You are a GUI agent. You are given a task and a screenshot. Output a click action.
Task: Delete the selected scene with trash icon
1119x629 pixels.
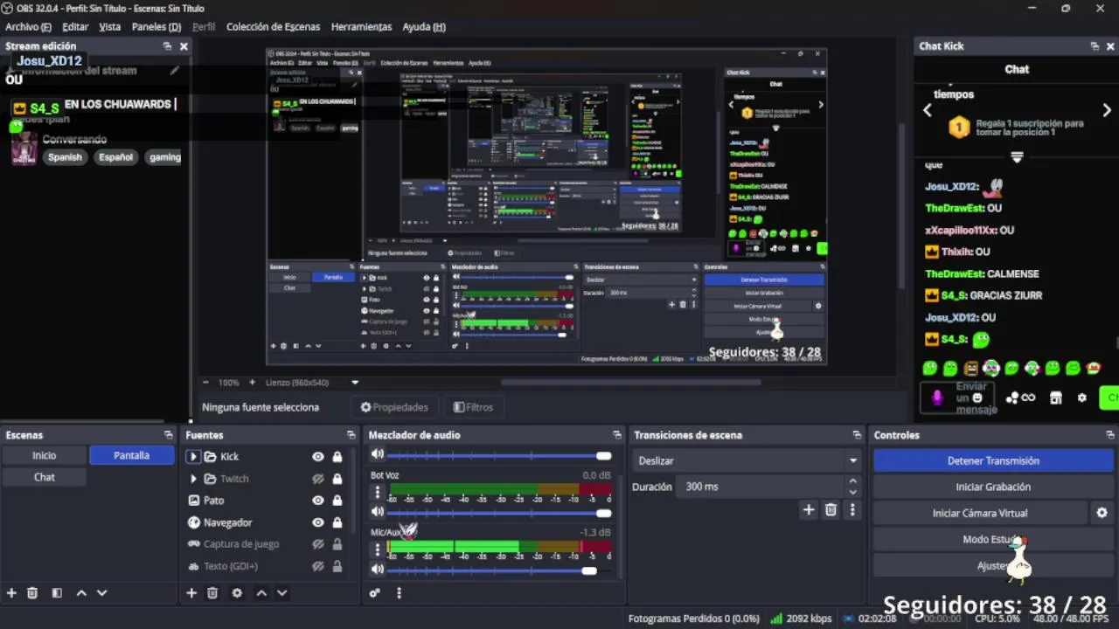[32, 593]
